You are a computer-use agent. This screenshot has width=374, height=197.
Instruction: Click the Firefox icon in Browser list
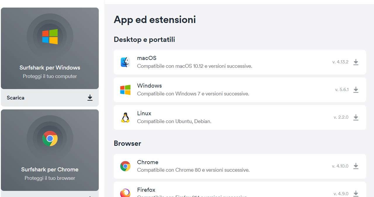[125, 193]
